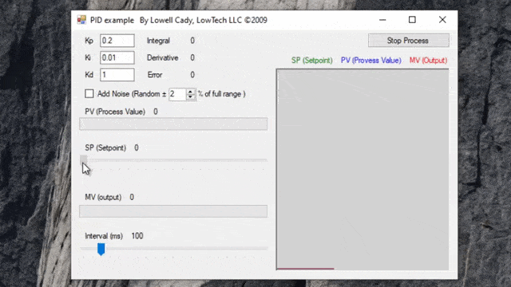The image size is (511, 287).
Task: Click inside the gray chart plot area
Action: (x=362, y=169)
